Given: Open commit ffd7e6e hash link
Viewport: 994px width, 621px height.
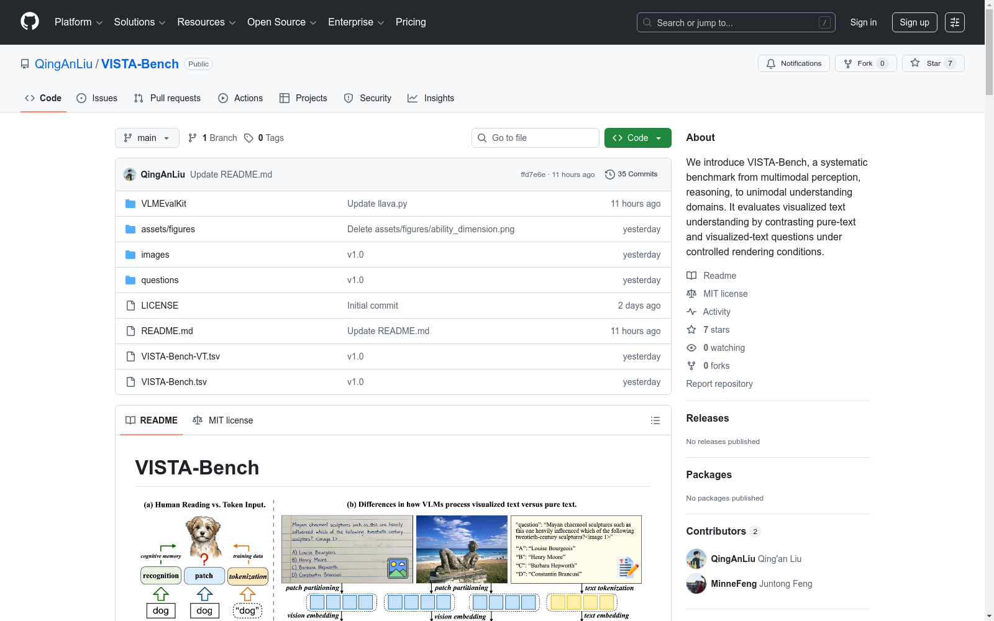Looking at the screenshot, I should [533, 175].
